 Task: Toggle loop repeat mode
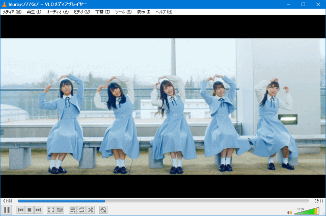tap(81, 210)
